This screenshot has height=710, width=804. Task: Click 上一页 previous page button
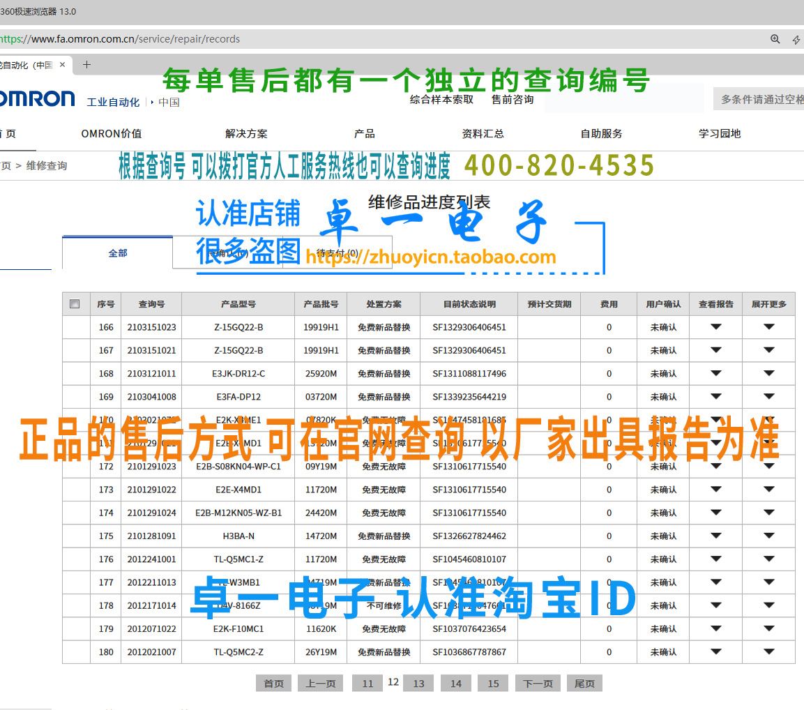321,683
